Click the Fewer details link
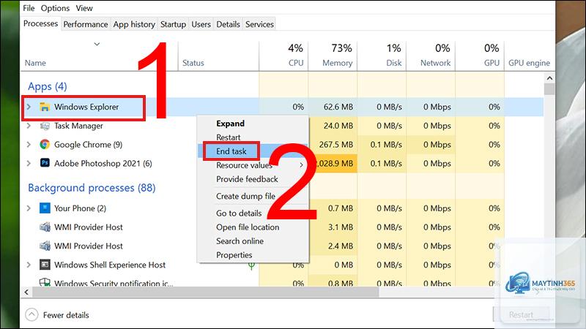Image resolution: width=586 pixels, height=329 pixels. pos(66,315)
